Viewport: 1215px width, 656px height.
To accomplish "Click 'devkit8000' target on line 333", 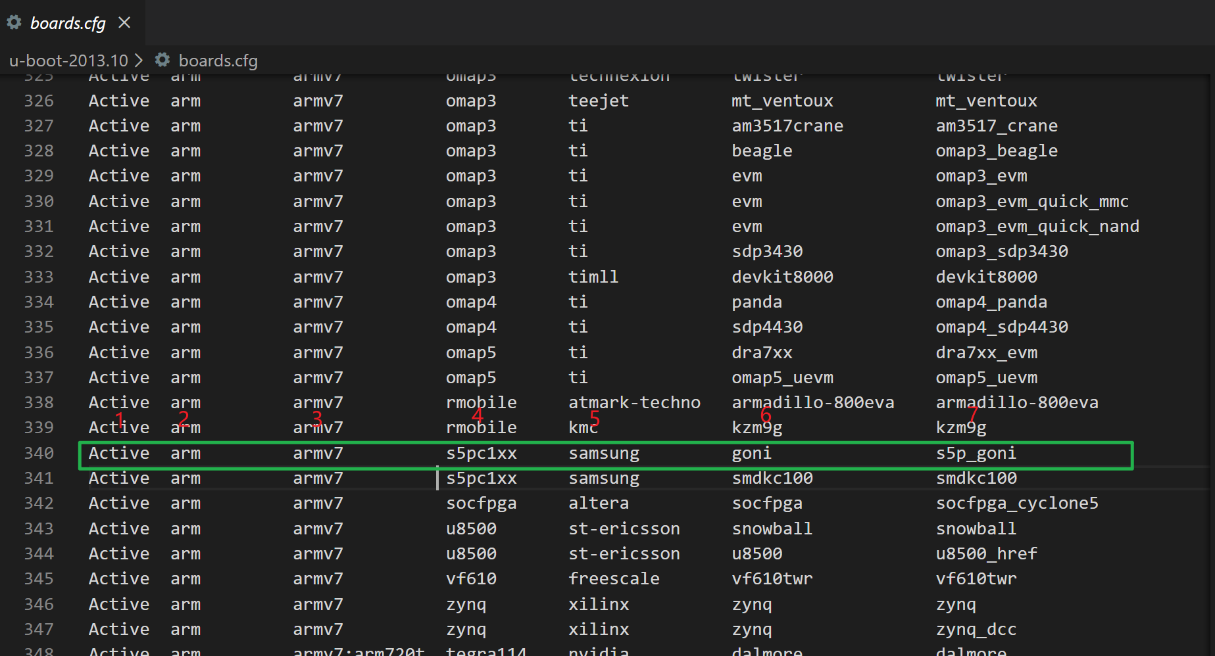I will click(x=986, y=277).
